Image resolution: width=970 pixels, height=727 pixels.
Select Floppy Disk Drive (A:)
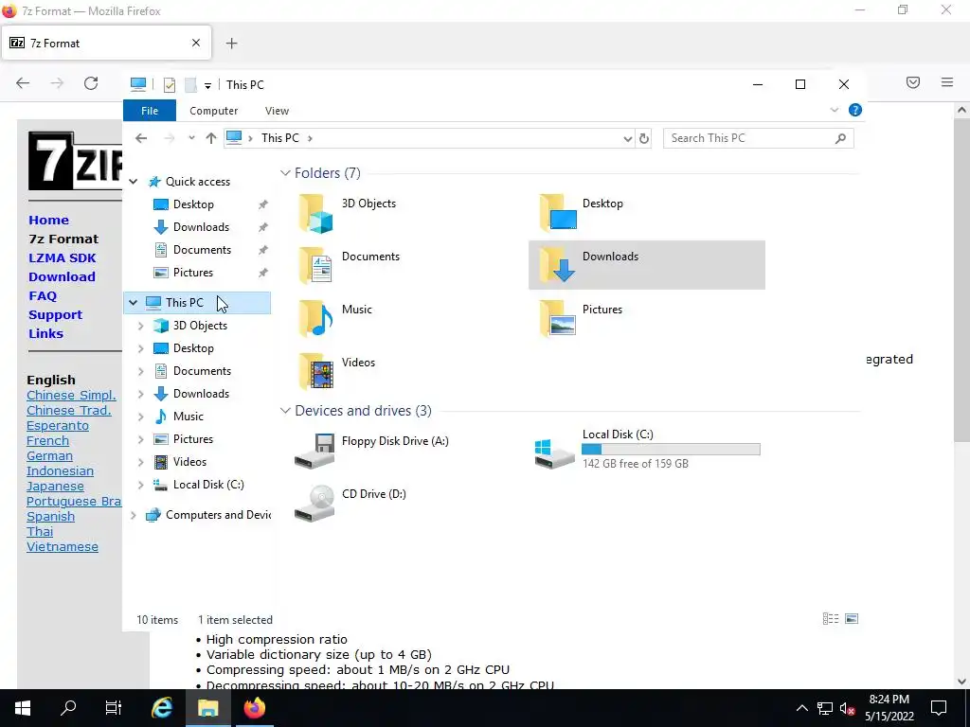(371, 451)
